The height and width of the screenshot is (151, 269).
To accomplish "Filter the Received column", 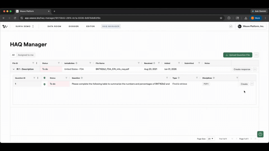I will tap(159, 63).
